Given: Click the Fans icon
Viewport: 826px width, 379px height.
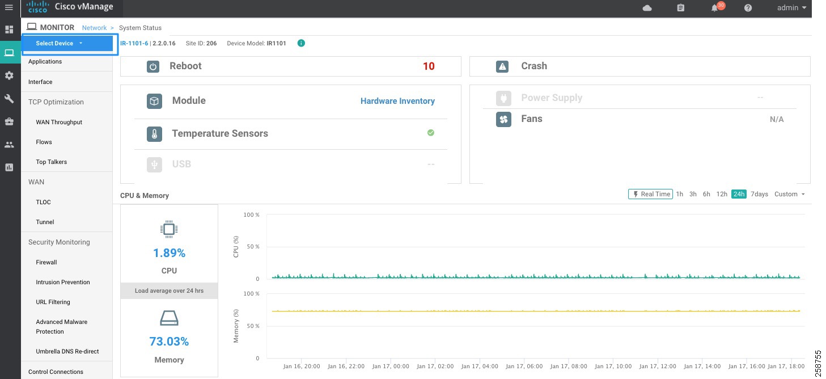Looking at the screenshot, I should (x=503, y=119).
